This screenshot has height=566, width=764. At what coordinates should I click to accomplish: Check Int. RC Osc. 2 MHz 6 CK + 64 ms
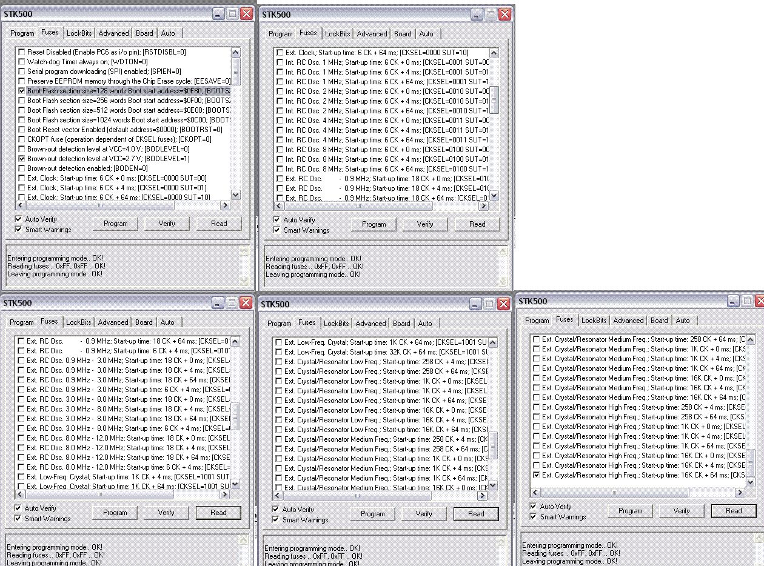pos(280,111)
